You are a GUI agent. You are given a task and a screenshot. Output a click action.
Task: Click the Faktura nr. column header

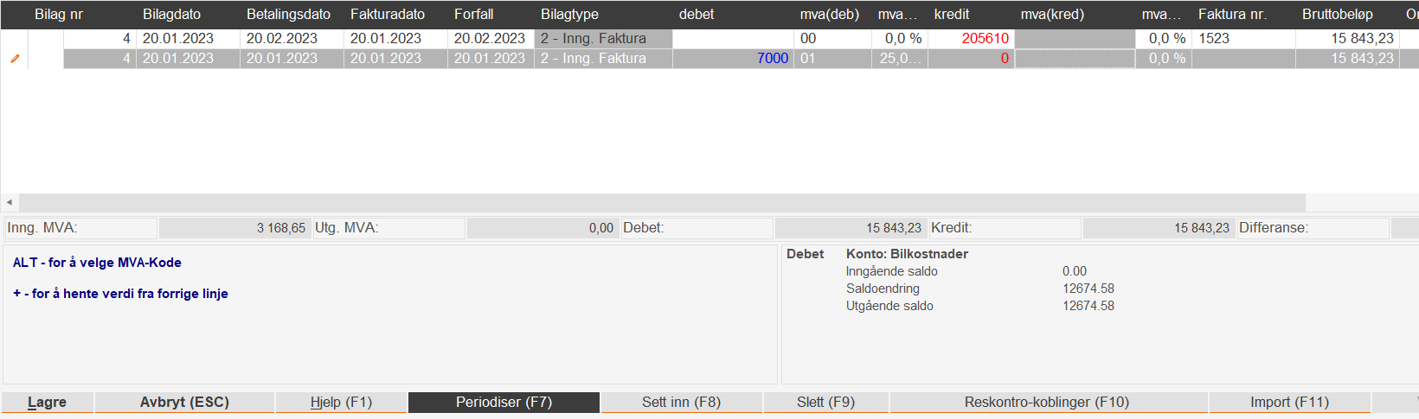click(x=1232, y=15)
